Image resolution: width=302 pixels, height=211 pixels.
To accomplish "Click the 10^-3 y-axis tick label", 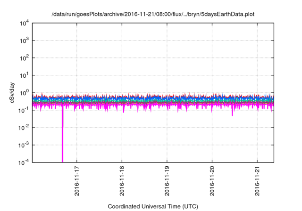I will [24, 145].
